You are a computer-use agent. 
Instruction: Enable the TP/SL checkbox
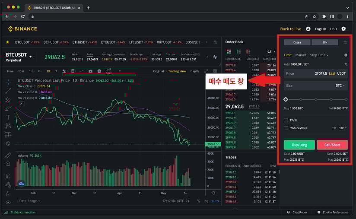pyautogui.click(x=286, y=120)
